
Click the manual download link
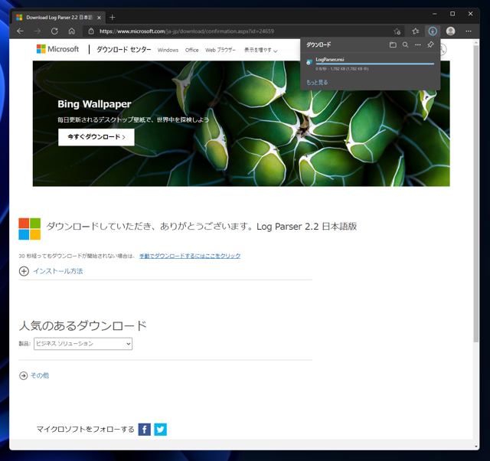pyautogui.click(x=190, y=256)
